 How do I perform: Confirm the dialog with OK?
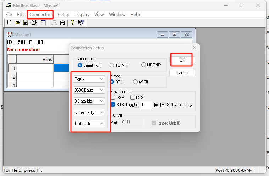pos(182,60)
